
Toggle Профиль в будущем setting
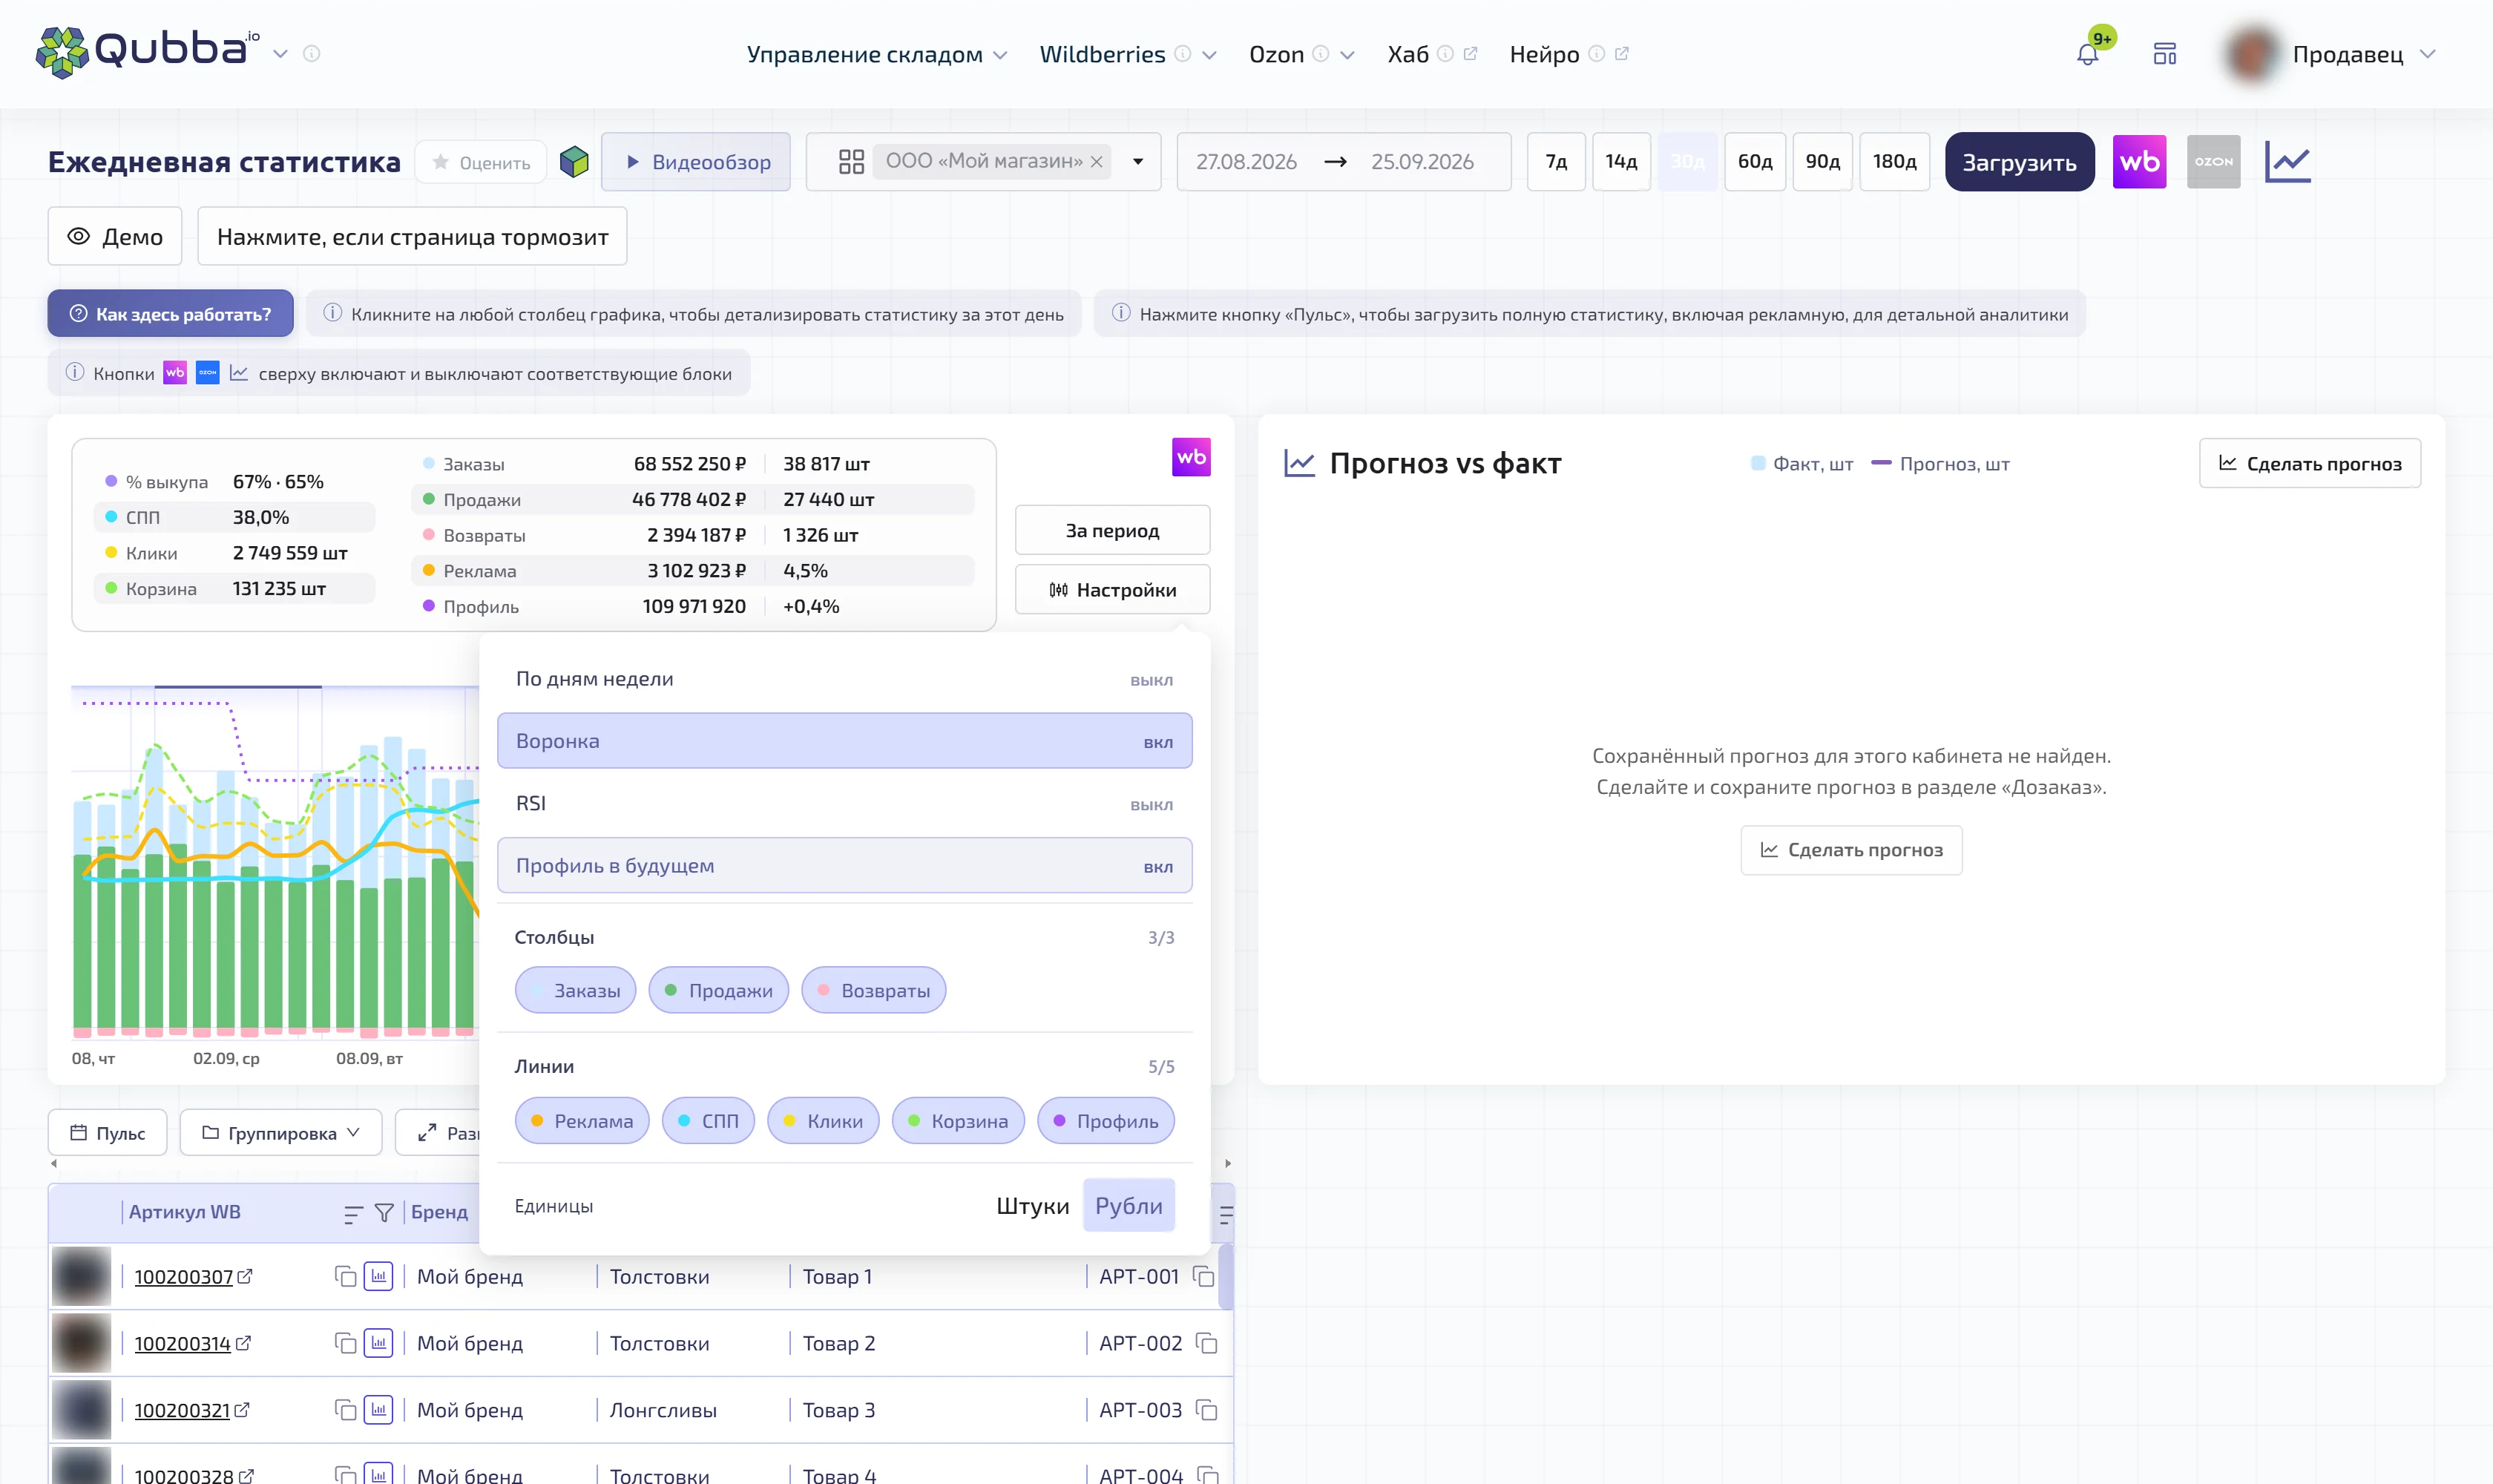tap(844, 866)
